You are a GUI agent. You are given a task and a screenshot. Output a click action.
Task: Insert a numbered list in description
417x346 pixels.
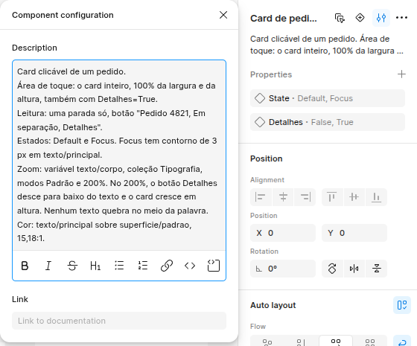[x=143, y=266]
